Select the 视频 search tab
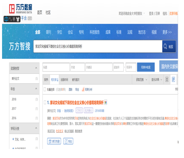 (x=154, y=32)
